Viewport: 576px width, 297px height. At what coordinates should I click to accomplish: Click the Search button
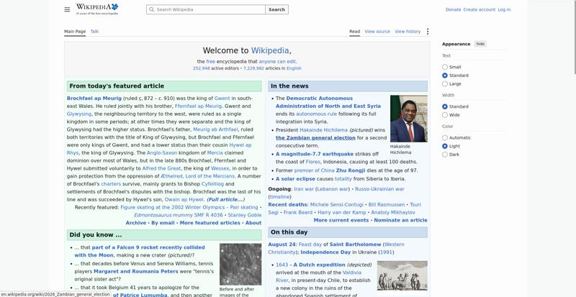click(x=276, y=9)
